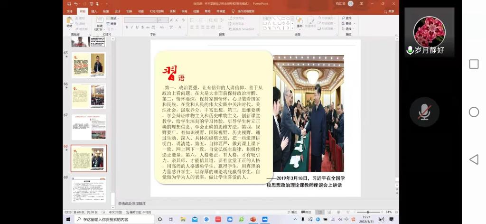Click the Undo icon in quick access toolbar
486x224 pixels.
pyautogui.click(x=75, y=4)
